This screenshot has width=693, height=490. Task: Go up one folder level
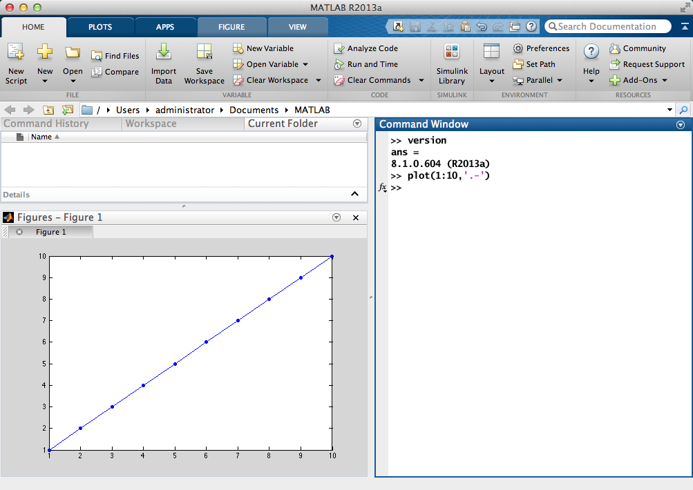[48, 110]
